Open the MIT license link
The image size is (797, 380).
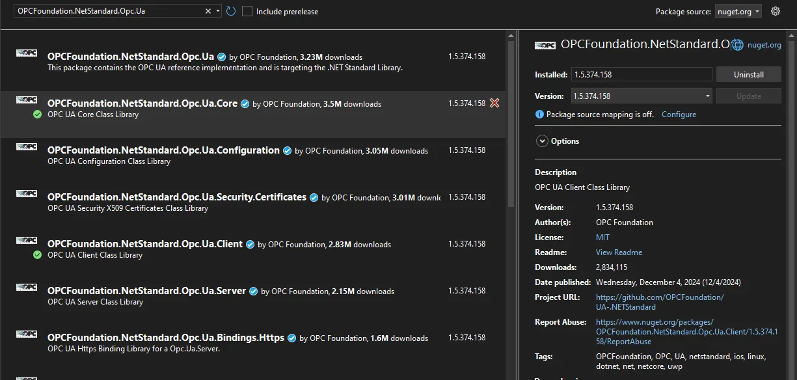pos(602,238)
